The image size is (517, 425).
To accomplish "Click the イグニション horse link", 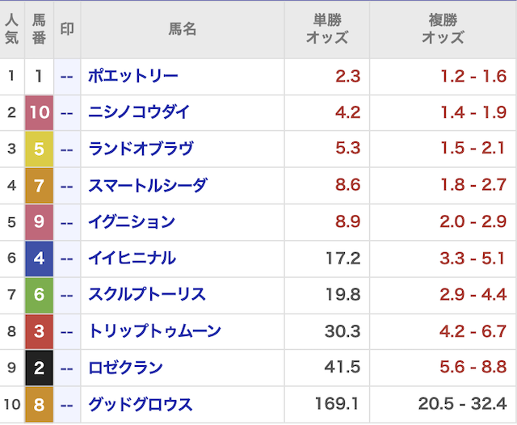I will [x=132, y=222].
